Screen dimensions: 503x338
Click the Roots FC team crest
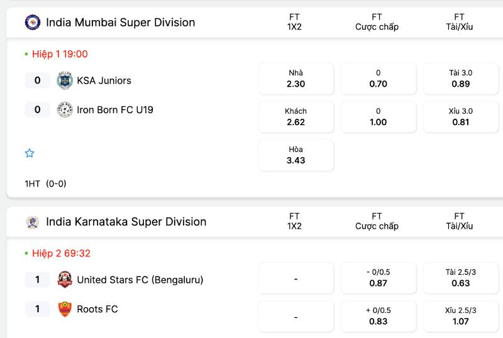[x=65, y=309]
